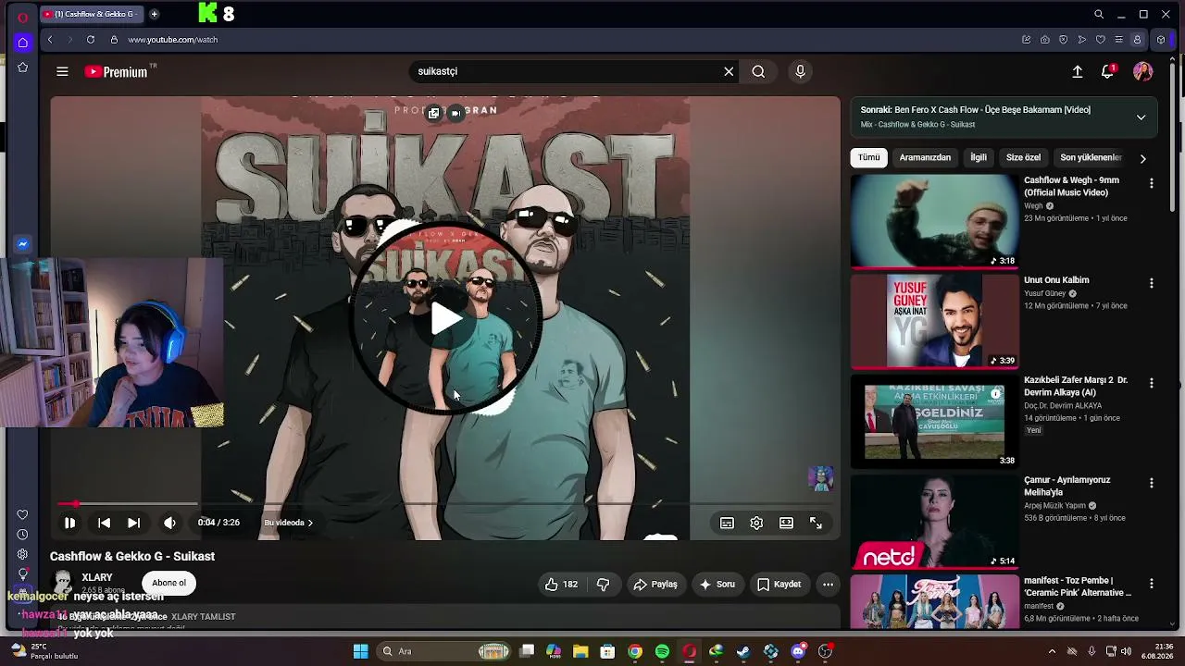The height and width of the screenshot is (666, 1185).
Task: Expand the 'Sonraki' mix playlist panel
Action: point(1141,117)
